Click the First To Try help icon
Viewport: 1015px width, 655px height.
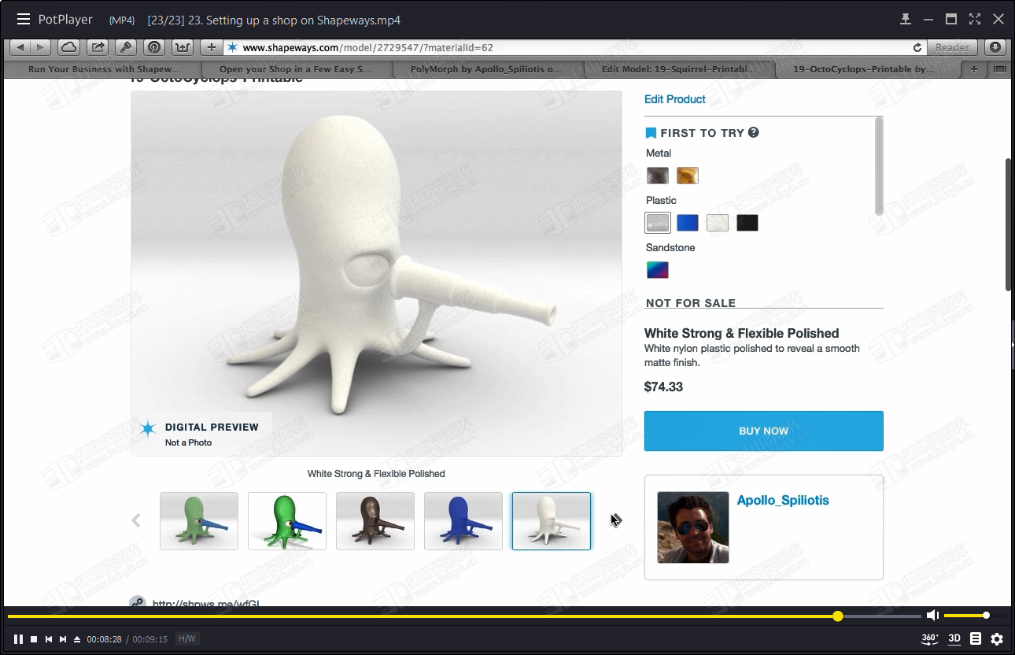click(x=753, y=132)
